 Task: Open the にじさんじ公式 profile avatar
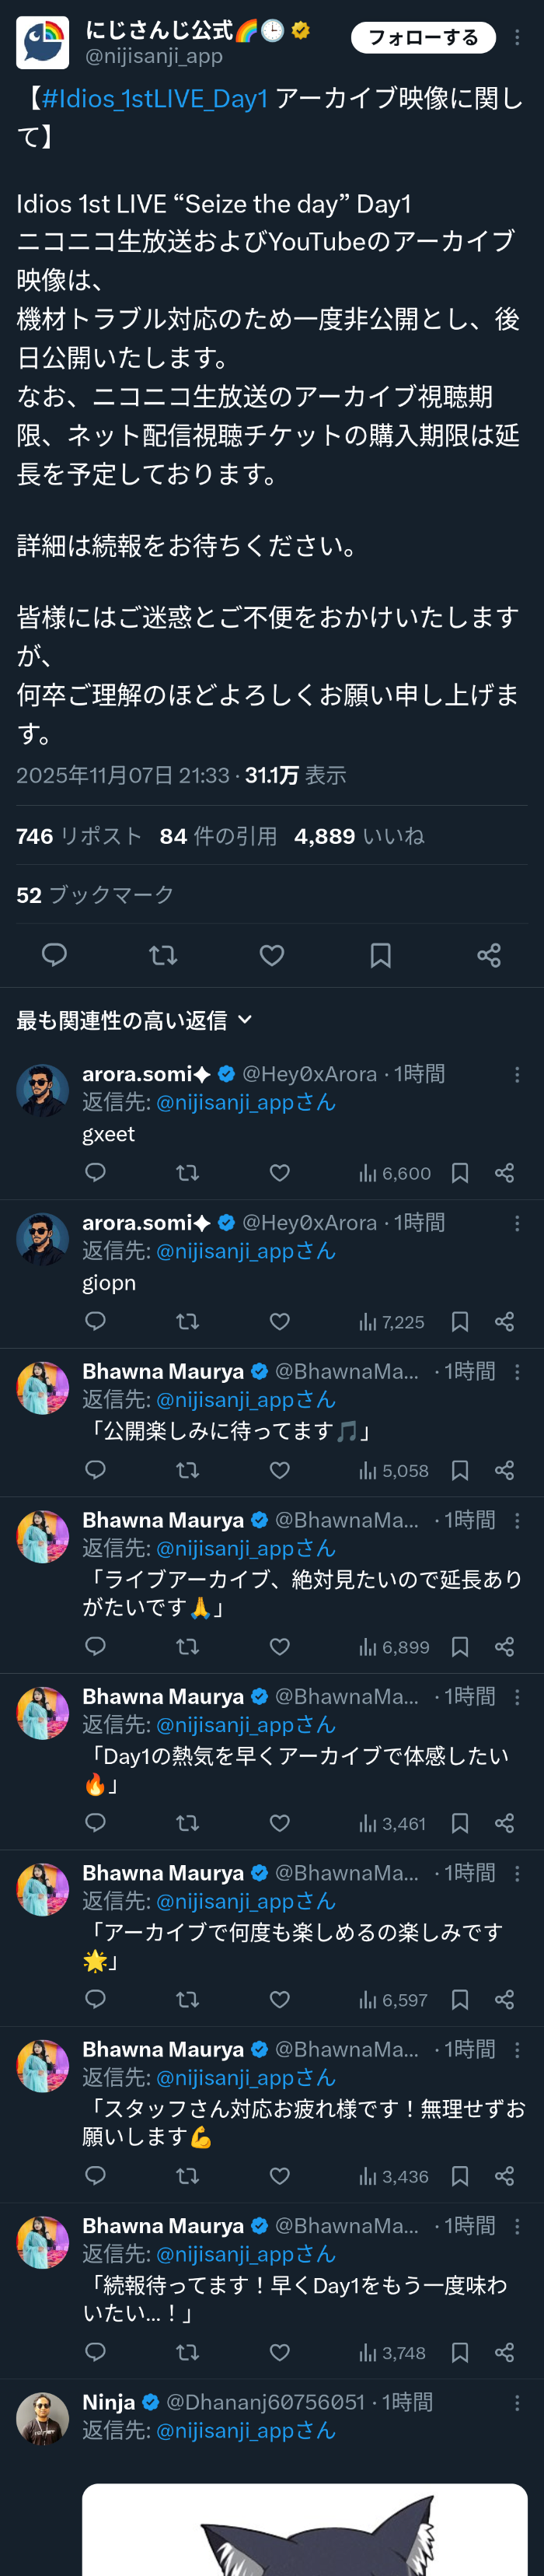[42, 42]
